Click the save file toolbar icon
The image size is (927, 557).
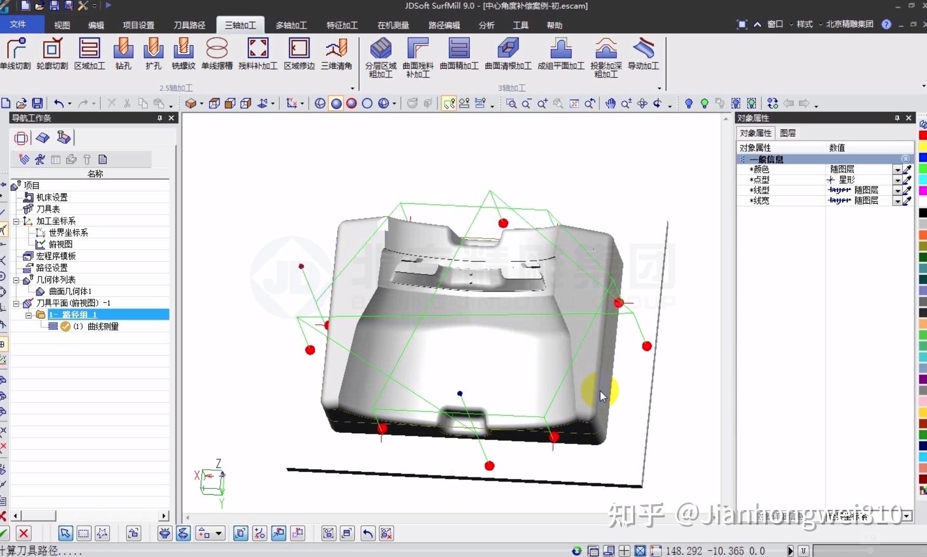[x=37, y=103]
